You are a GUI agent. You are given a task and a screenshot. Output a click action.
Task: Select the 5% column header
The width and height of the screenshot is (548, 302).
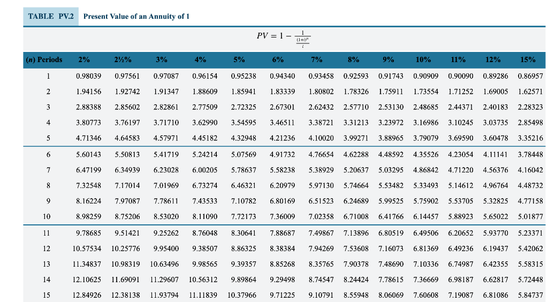coord(239,60)
